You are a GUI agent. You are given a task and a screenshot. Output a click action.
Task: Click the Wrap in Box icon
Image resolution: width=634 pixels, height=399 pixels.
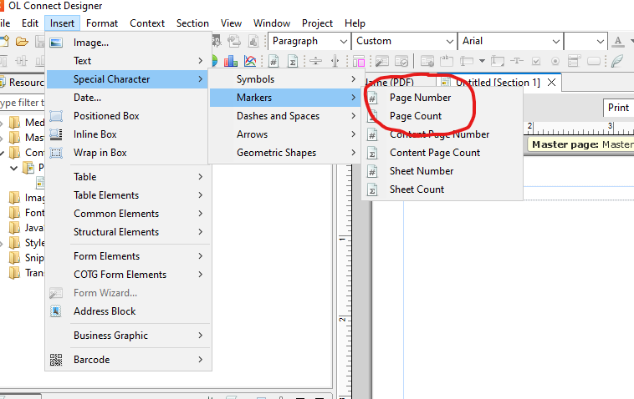(x=57, y=153)
